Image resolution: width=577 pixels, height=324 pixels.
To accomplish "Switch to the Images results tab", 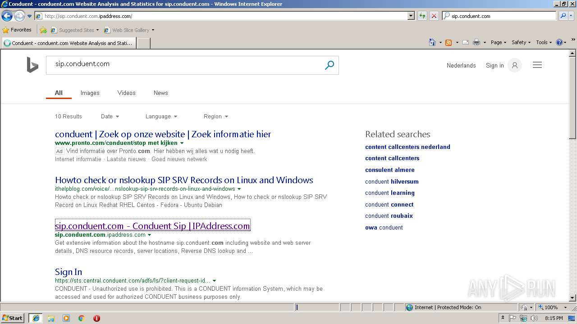I will click(x=90, y=93).
